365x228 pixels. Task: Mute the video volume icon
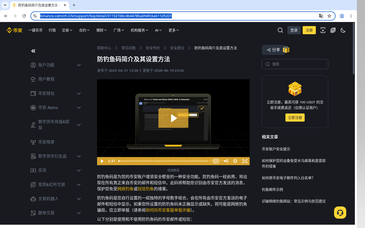(x=226, y=161)
